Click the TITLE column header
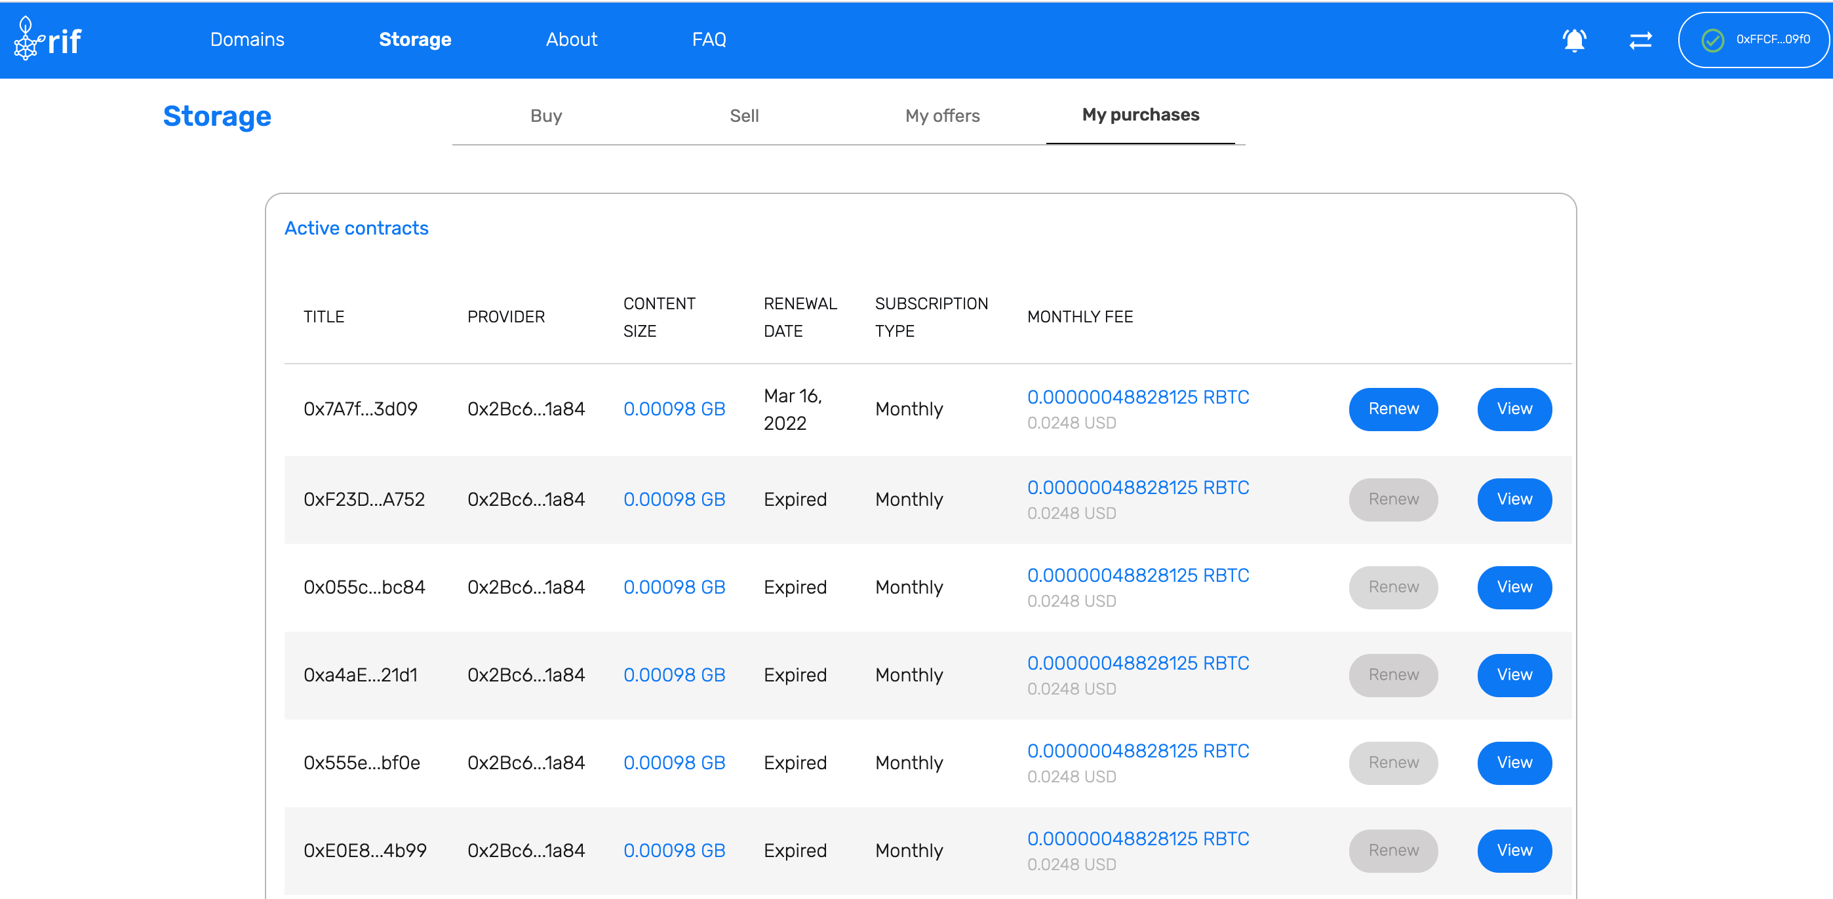Viewport: 1833px width, 899px height. pos(324,317)
